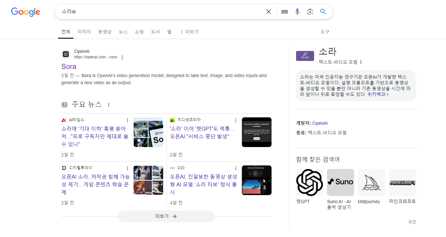
Task: Open the Sora result title link
Action: coord(69,66)
